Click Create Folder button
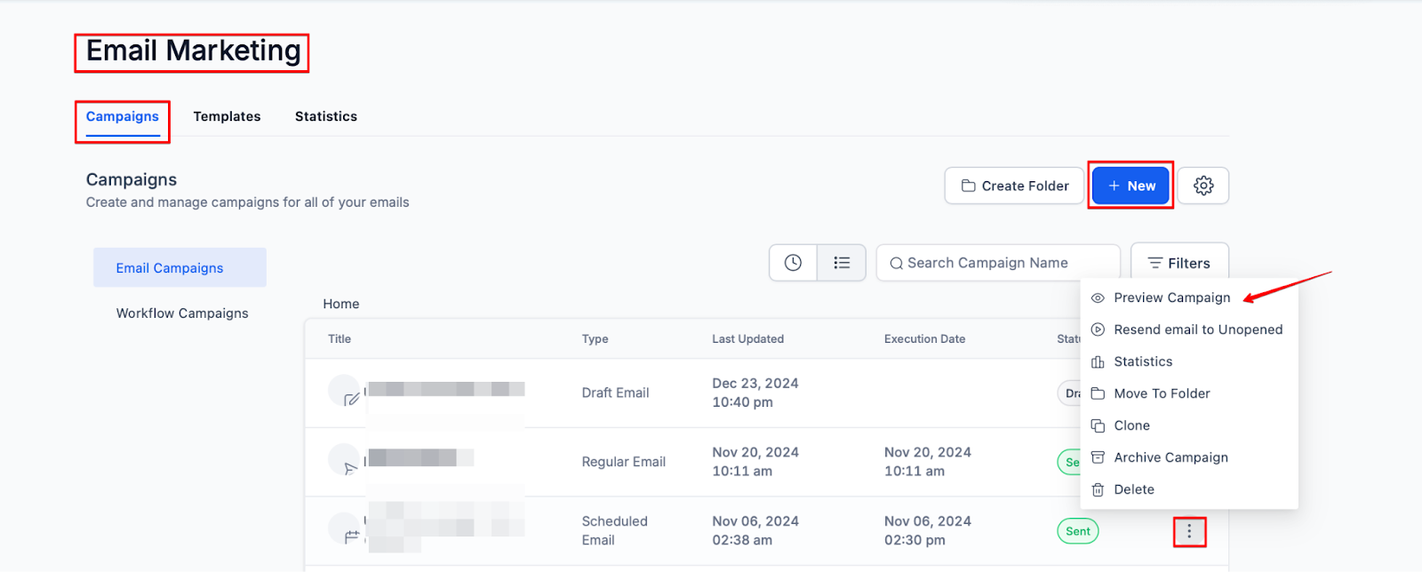The width and height of the screenshot is (1422, 572). click(1014, 186)
